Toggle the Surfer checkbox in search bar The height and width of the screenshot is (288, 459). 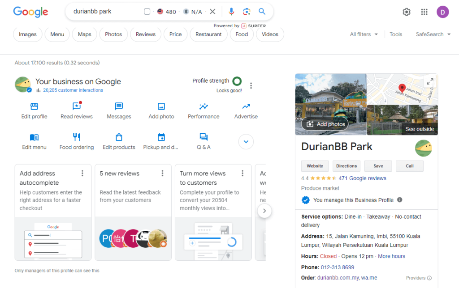(x=147, y=11)
